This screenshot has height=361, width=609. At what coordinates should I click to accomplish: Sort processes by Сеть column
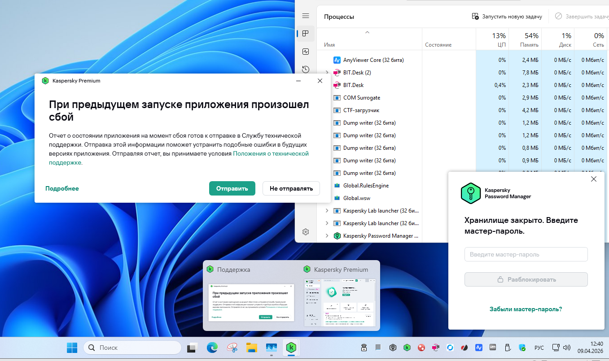(598, 45)
